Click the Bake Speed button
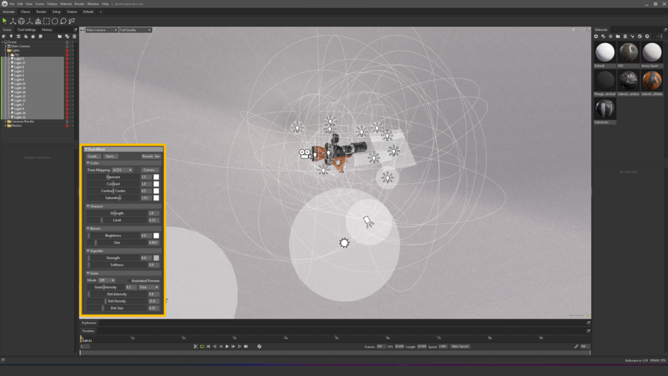 point(460,347)
